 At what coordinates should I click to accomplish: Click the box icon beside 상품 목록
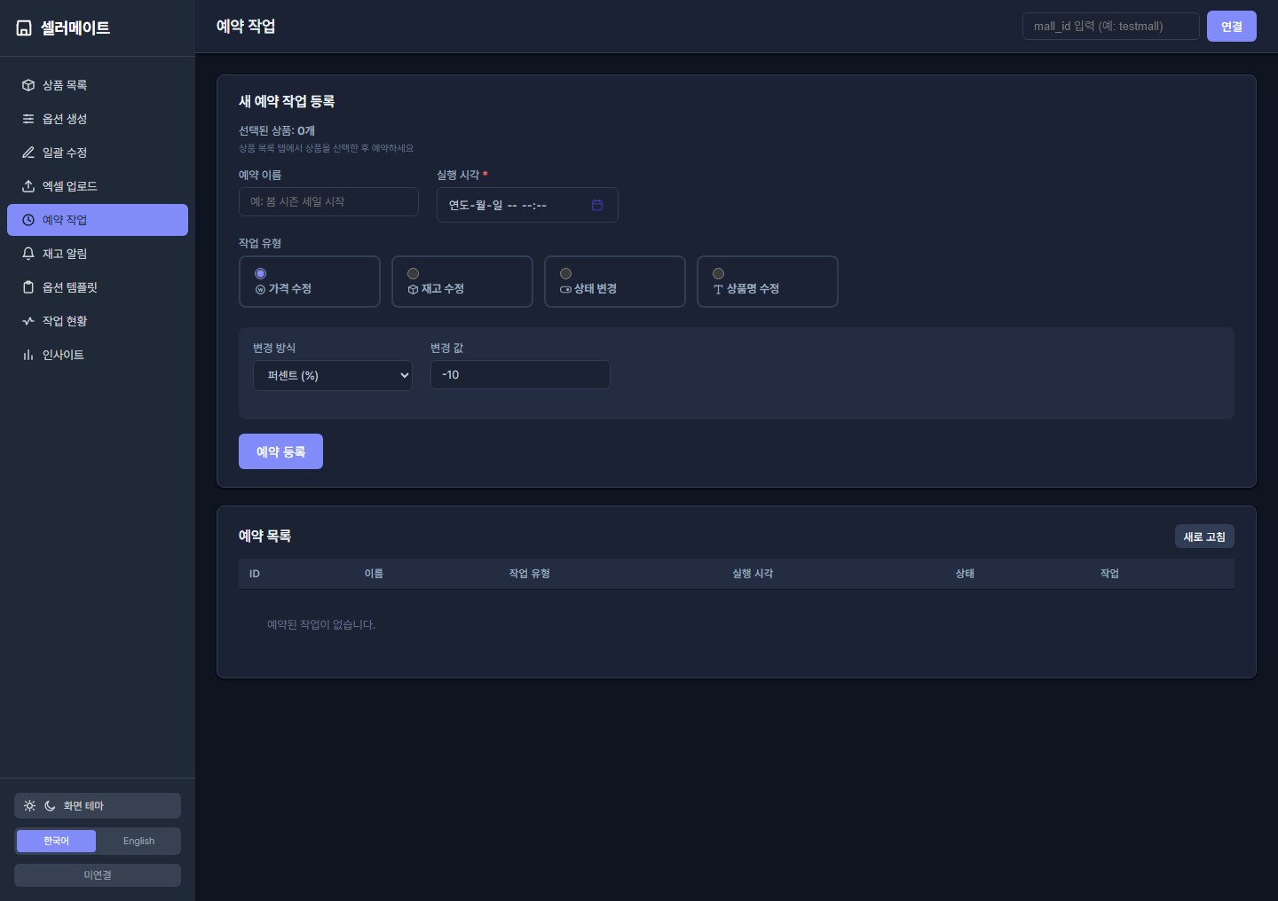point(28,85)
